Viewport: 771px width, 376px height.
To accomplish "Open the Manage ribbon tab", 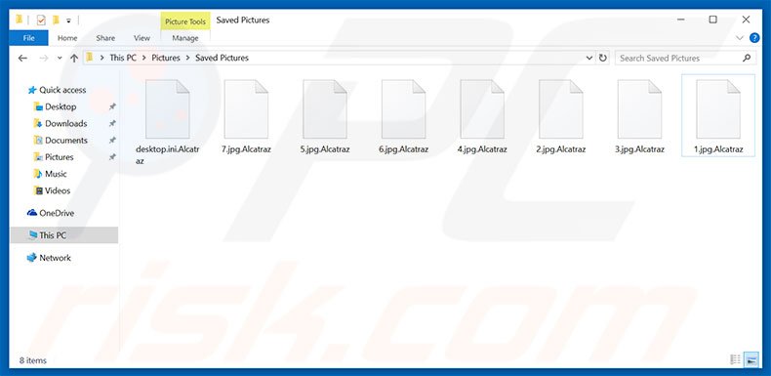I will coord(185,38).
